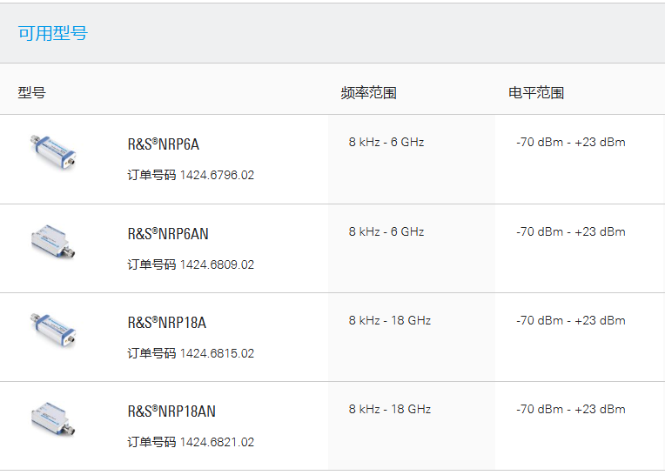Click order number 1424.6821.02
Image resolution: width=665 pixels, height=475 pixels.
coord(217,442)
